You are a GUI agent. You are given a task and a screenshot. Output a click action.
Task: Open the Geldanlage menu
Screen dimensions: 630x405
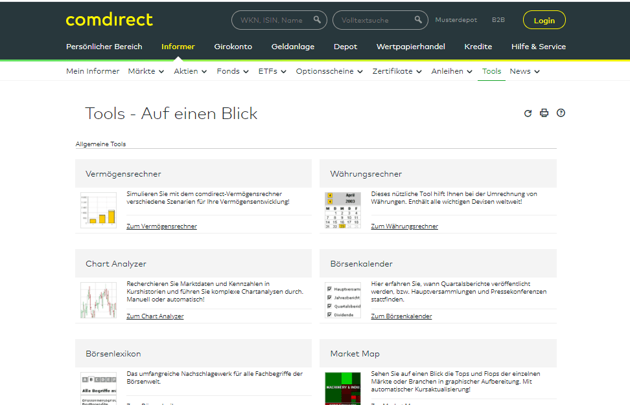[293, 47]
